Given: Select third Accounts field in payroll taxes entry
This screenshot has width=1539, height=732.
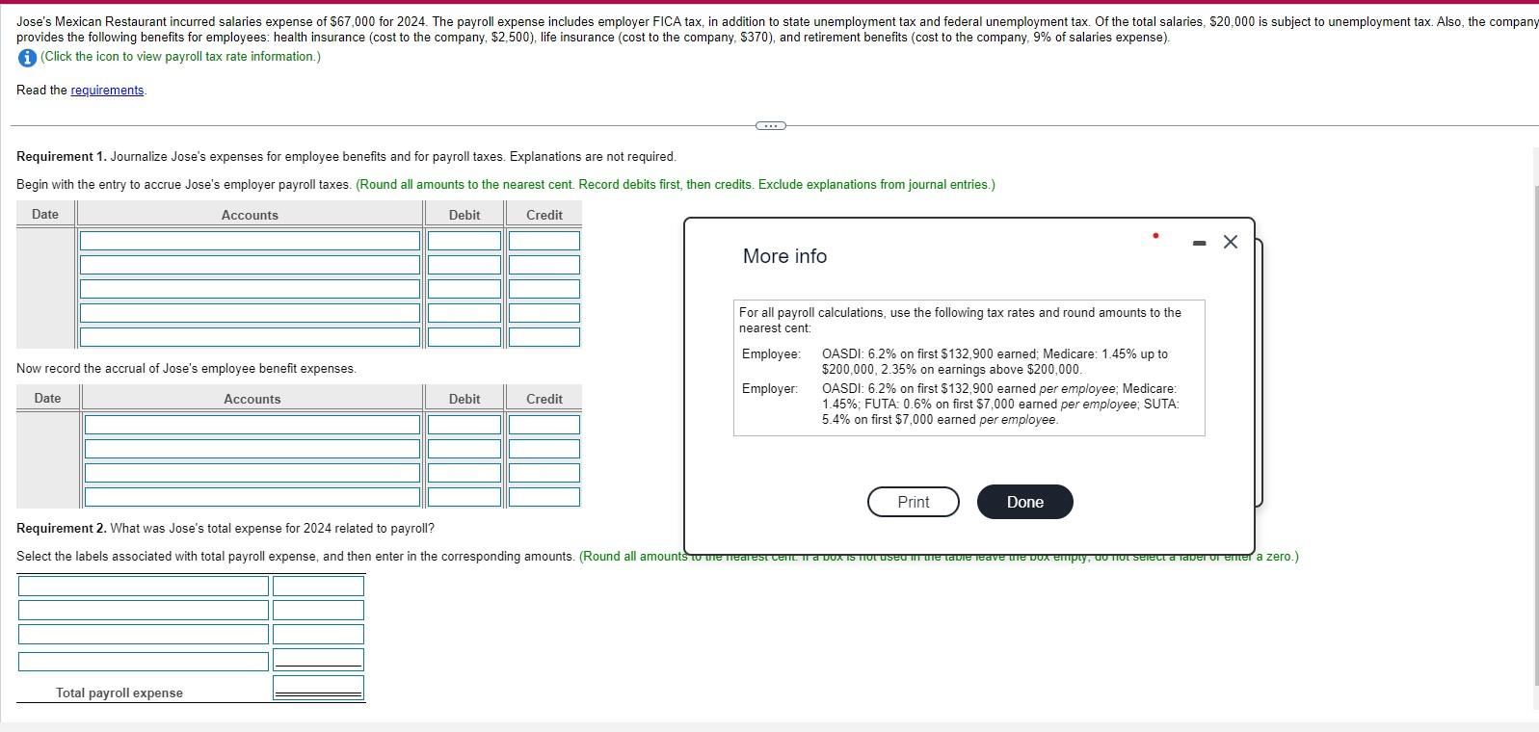Looking at the screenshot, I should click(250, 289).
